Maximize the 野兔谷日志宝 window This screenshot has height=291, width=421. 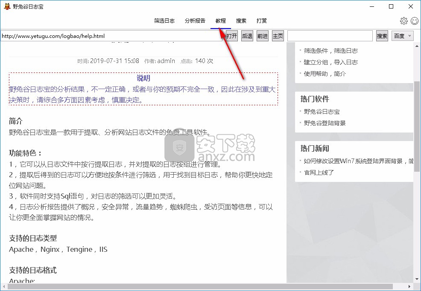[x=391, y=6]
